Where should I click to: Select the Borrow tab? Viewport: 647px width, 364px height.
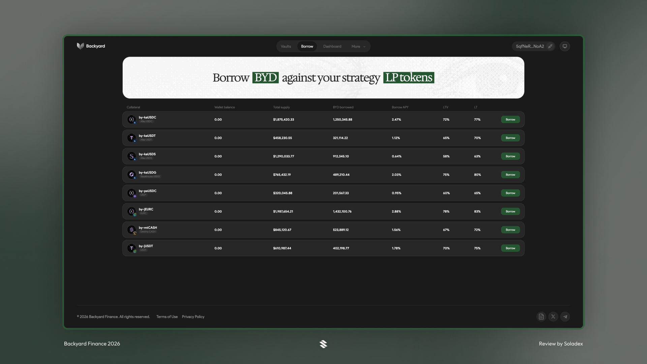point(307,47)
